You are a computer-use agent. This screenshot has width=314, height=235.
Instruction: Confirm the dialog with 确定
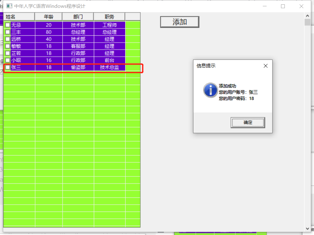[x=248, y=123]
